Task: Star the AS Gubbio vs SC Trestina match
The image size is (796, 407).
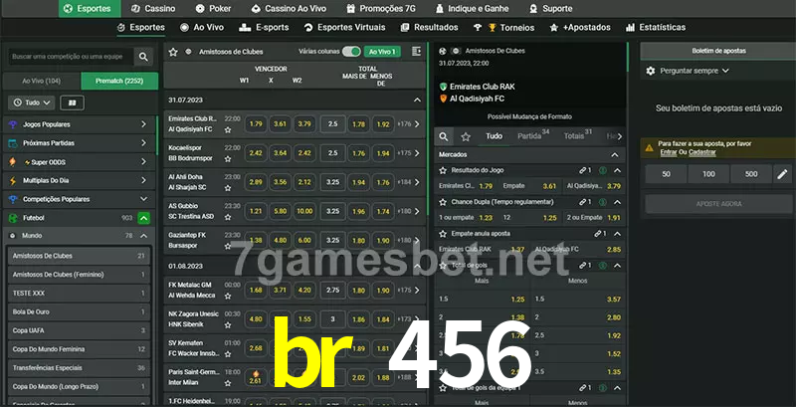Action: pyautogui.click(x=228, y=217)
